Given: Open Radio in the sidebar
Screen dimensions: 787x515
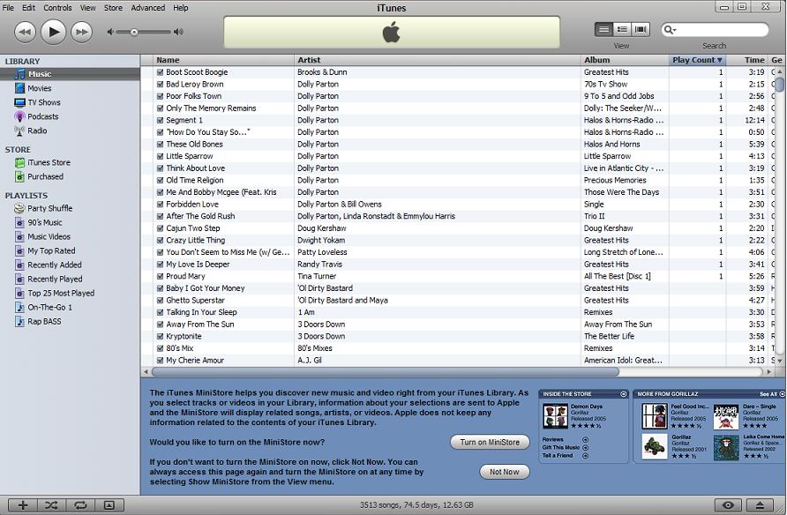Looking at the screenshot, I should click(37, 131).
